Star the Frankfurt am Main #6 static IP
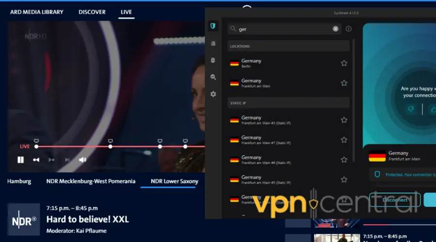Image resolution: width=436 pixels, height=242 pixels. click(344, 160)
